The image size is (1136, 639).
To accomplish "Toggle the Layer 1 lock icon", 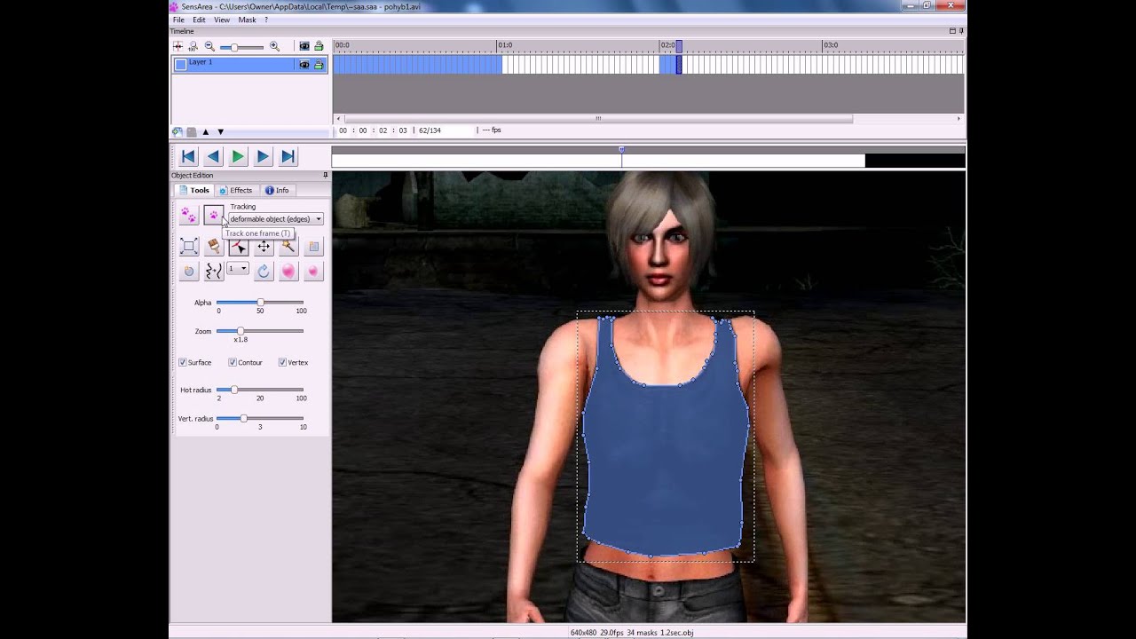I will coord(319,64).
